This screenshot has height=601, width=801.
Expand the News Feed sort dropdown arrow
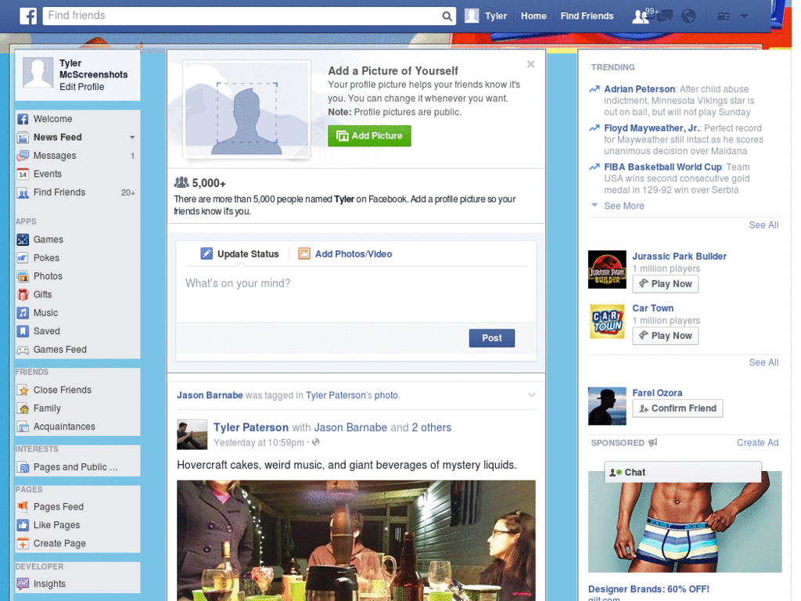(132, 138)
